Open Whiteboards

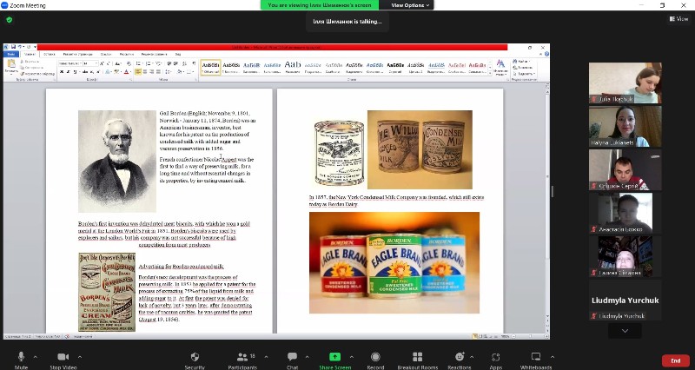535,357
